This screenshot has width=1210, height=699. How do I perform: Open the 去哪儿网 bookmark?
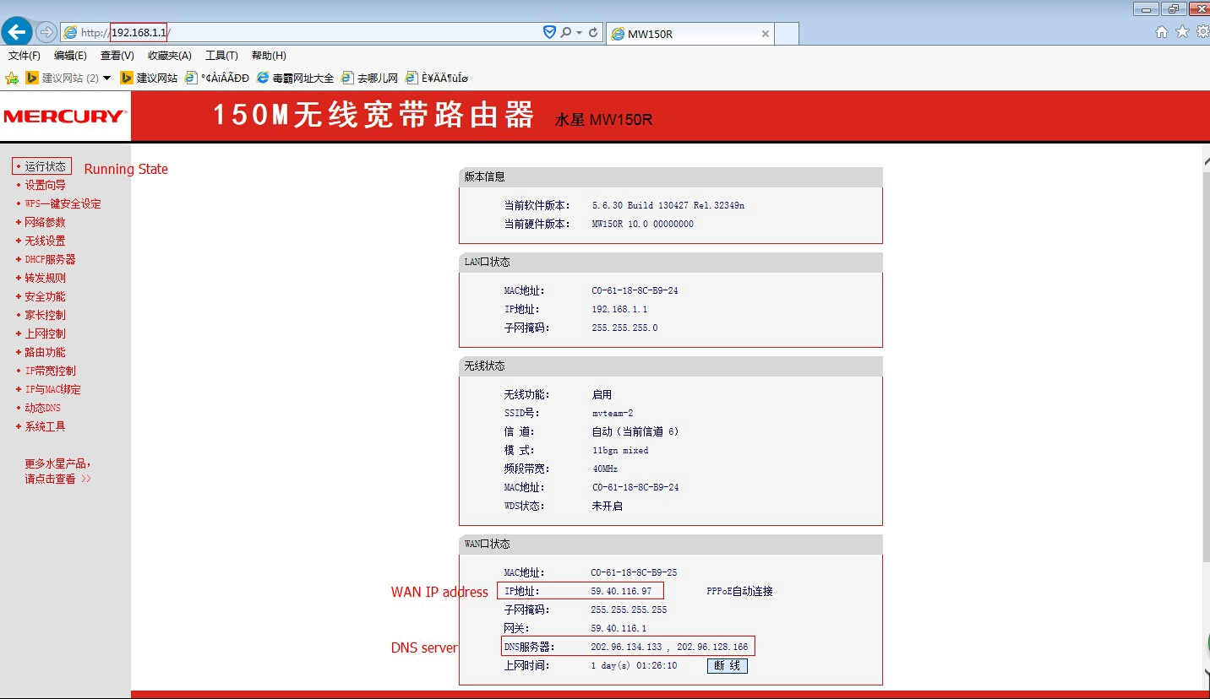(x=369, y=78)
